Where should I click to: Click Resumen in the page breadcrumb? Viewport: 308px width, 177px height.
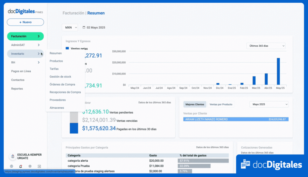click(x=96, y=13)
